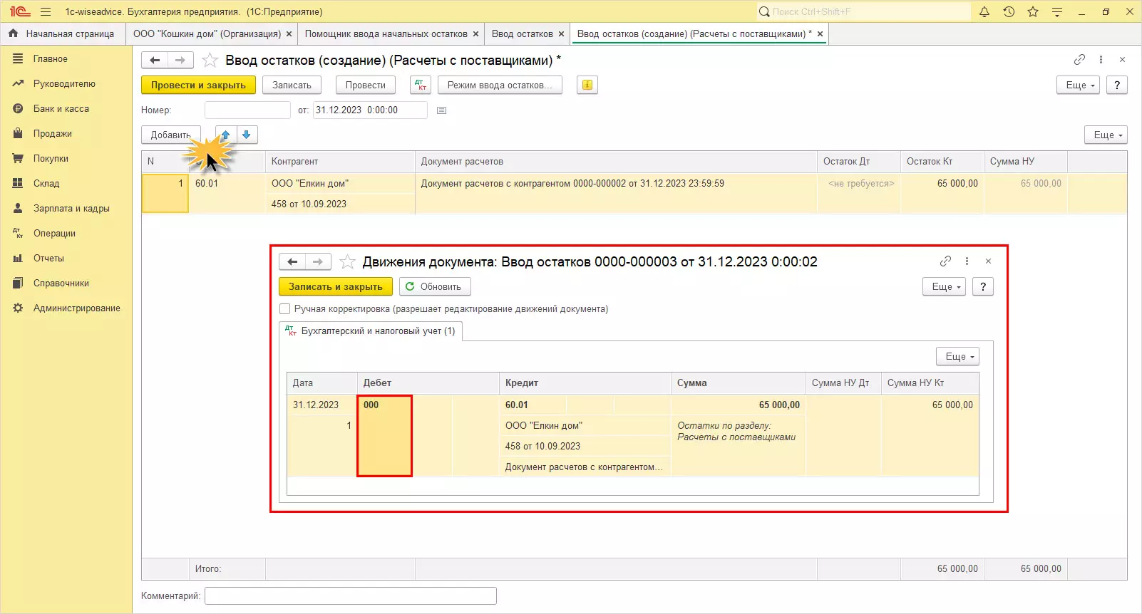Click the Комментарий input field

pos(351,595)
